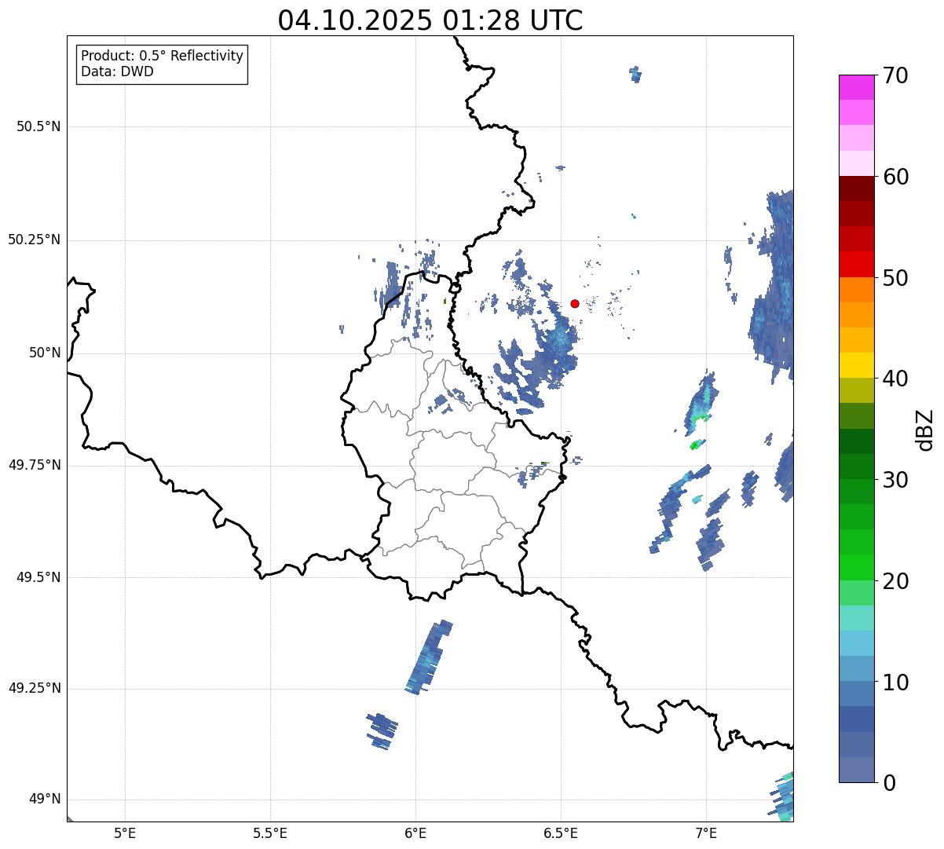944x849 pixels.
Task: Click the bright red colorbar segment below 50
Action: click(x=857, y=265)
